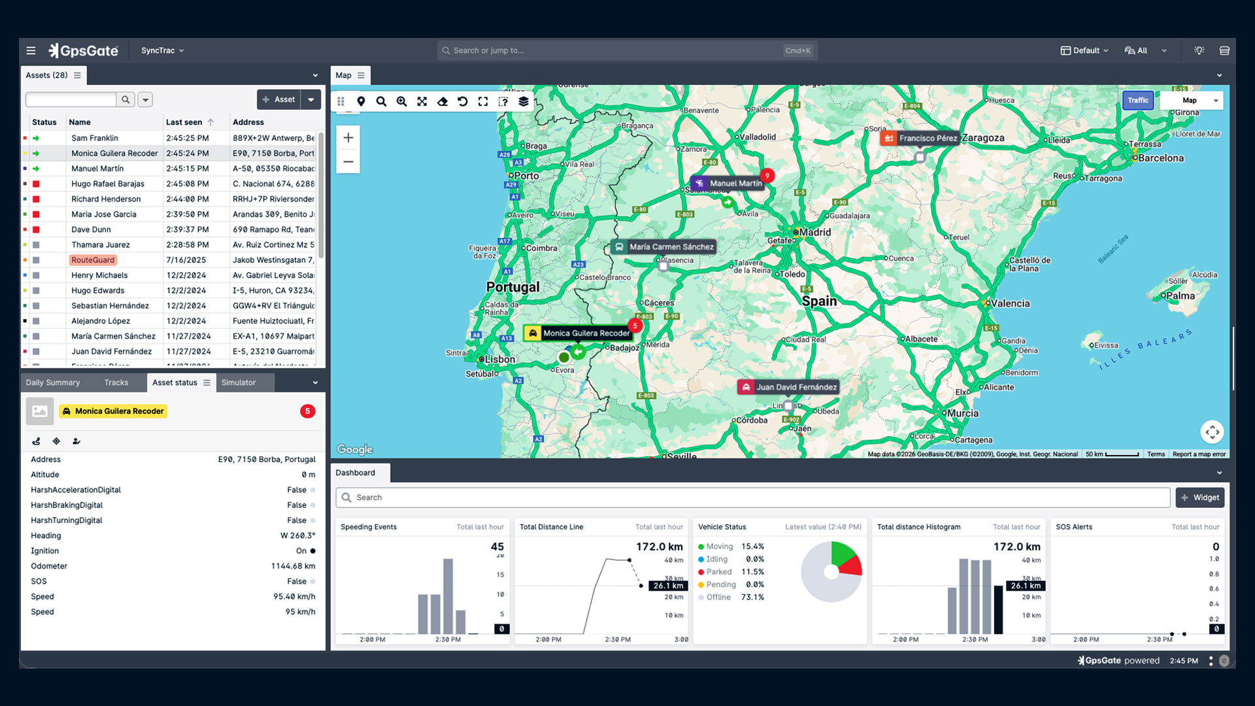Screen dimensions: 1255x706
Task: Open the hamburger main menu icon
Action: point(31,50)
